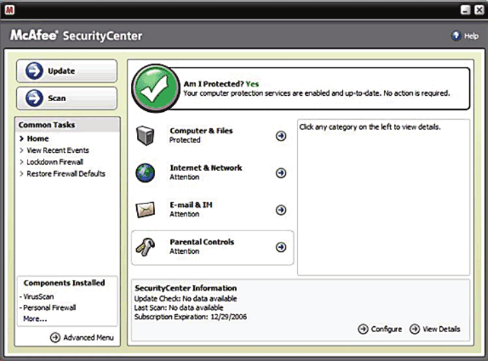Select Restore Firewall Defaults task
The height and width of the screenshot is (361, 488).
click(x=66, y=173)
